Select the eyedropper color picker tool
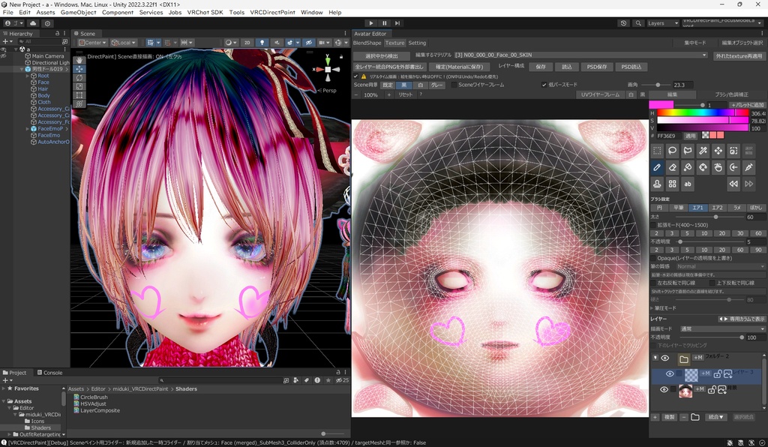This screenshot has width=768, height=447. [748, 167]
